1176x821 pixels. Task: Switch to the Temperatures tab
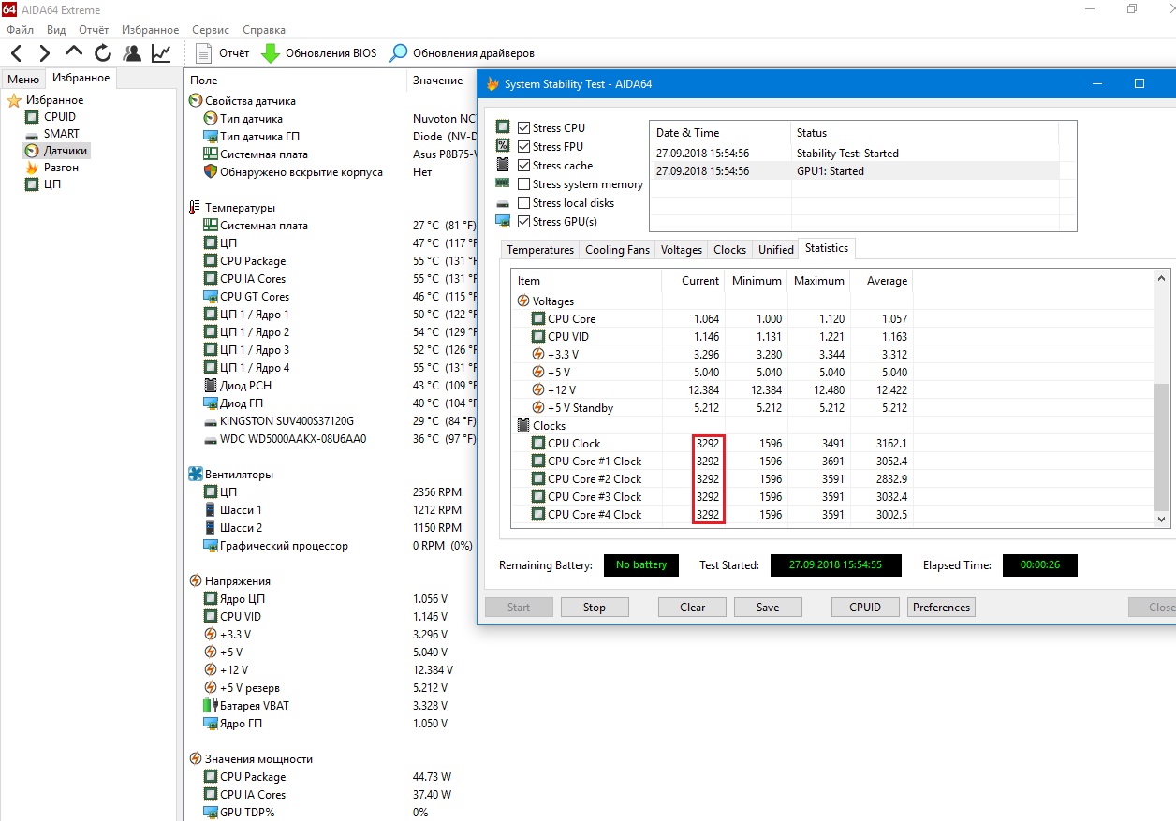tap(540, 250)
